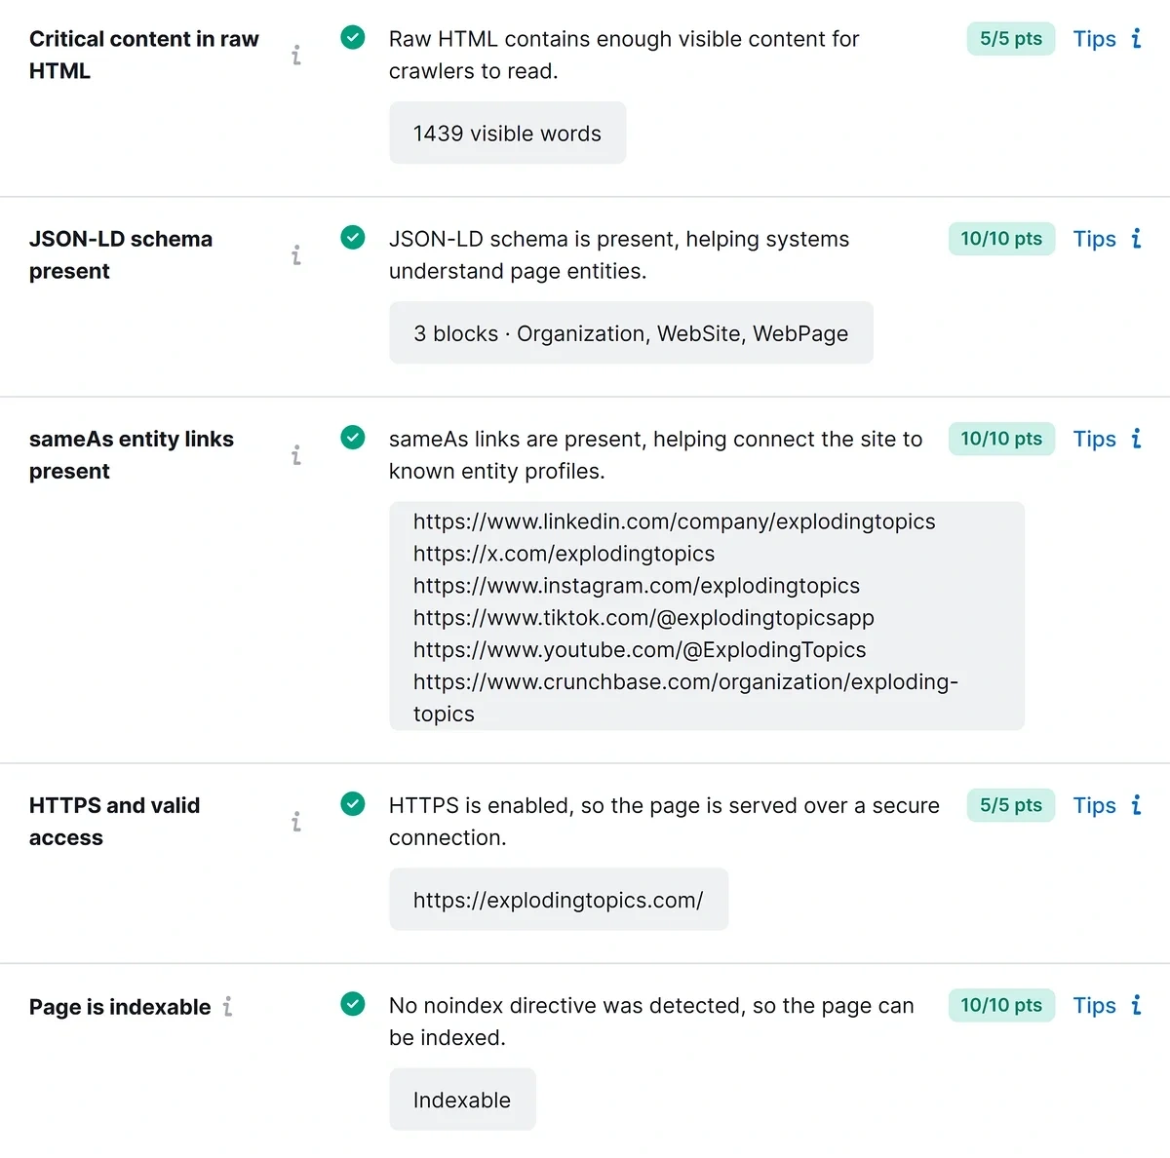Click 'No noindex directive was detected' description
The height and width of the screenshot is (1158, 1170).
(651, 1021)
